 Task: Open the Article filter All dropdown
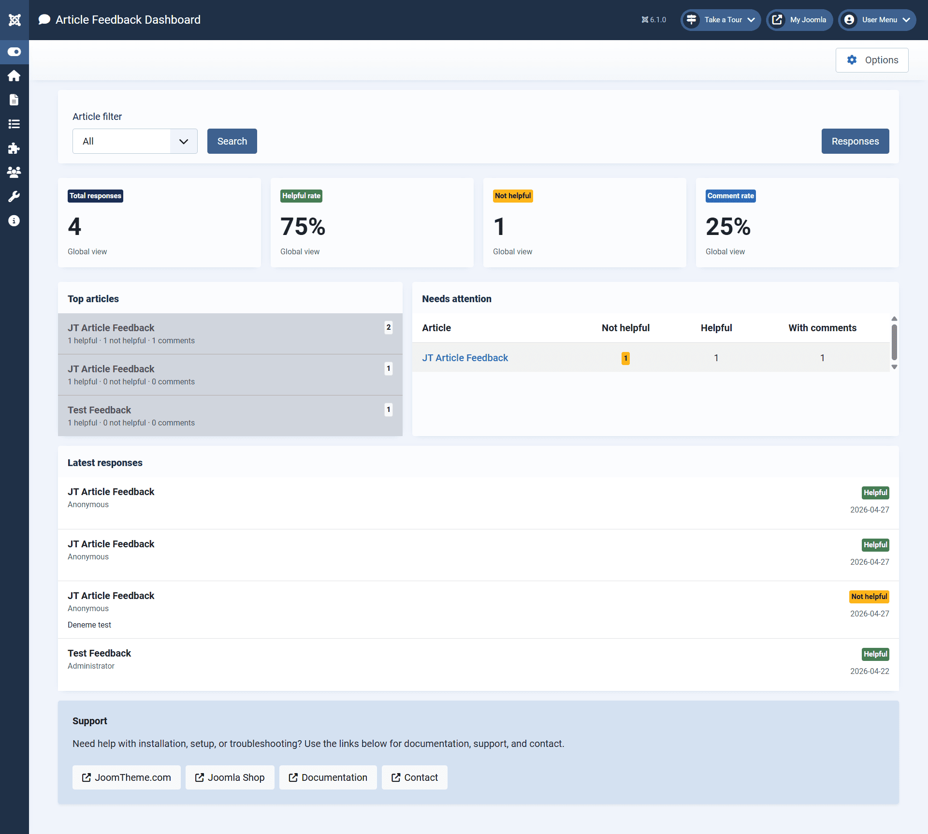tap(134, 141)
